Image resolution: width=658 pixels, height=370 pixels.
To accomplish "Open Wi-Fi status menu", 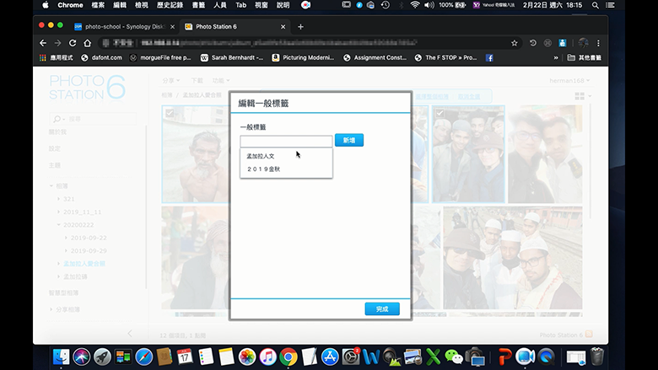I will [414, 5].
